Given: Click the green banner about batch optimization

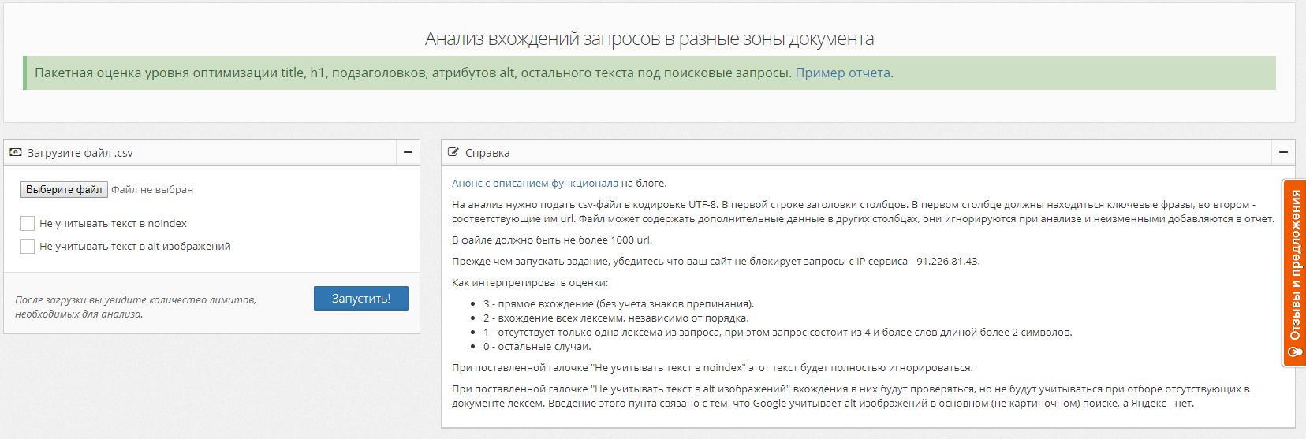Looking at the screenshot, I should [x=410, y=73].
